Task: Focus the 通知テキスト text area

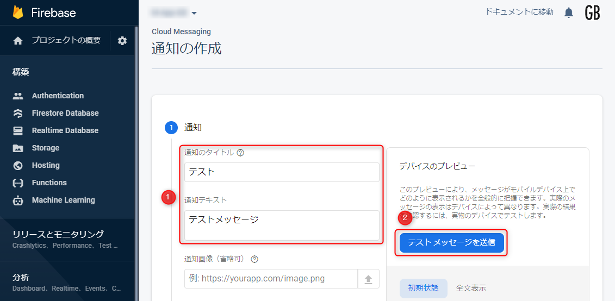Action: (x=282, y=225)
